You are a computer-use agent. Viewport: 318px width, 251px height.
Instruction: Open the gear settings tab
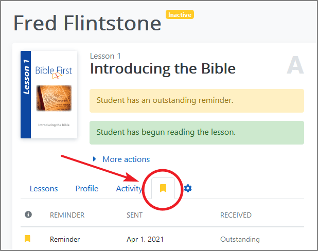pos(188,189)
